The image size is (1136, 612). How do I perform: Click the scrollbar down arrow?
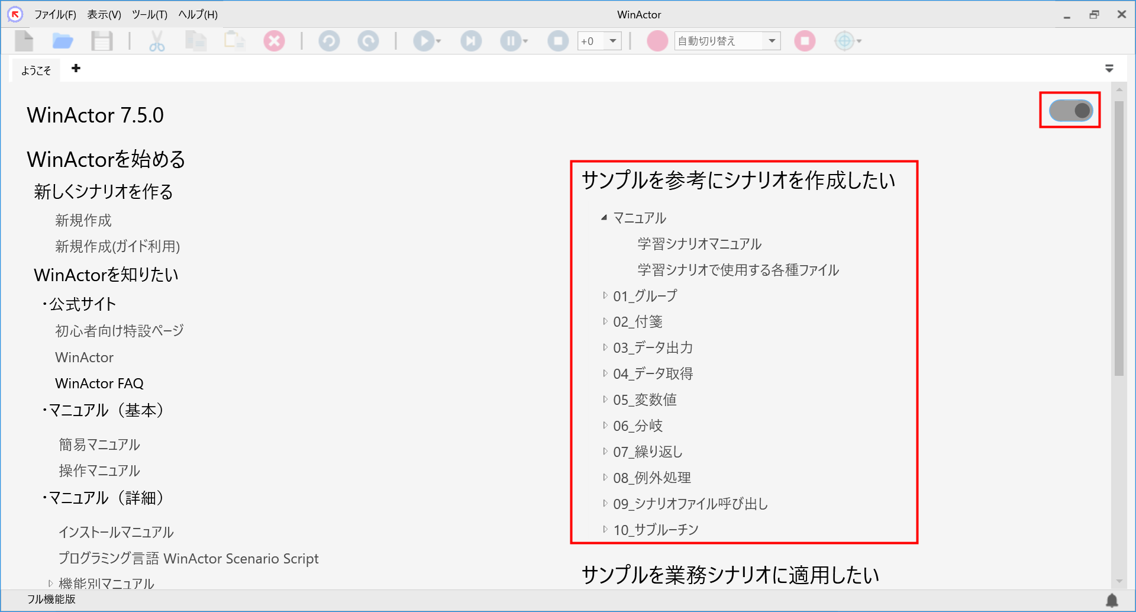[x=1119, y=581]
